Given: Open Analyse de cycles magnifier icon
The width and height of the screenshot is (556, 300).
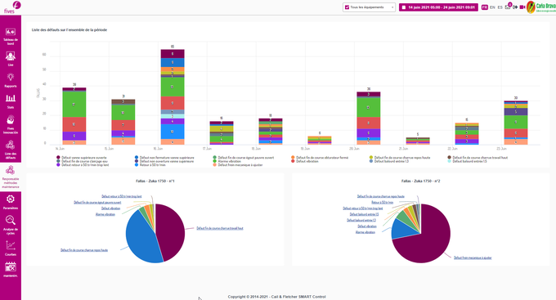Looking at the screenshot, I should pos(11,225).
